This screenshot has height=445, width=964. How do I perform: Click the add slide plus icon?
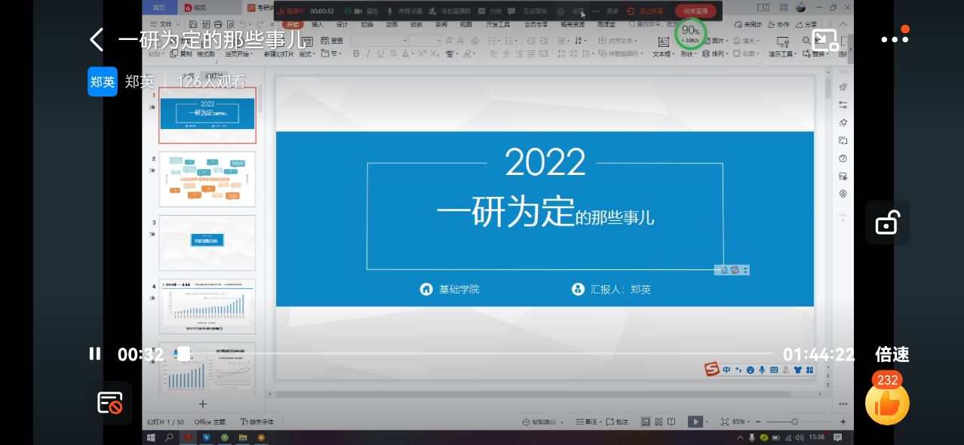click(202, 404)
